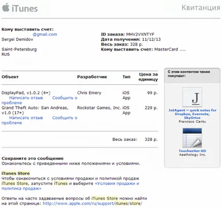Write a review for Grand Theft Auto
The image size is (222, 208).
[x=26, y=118]
